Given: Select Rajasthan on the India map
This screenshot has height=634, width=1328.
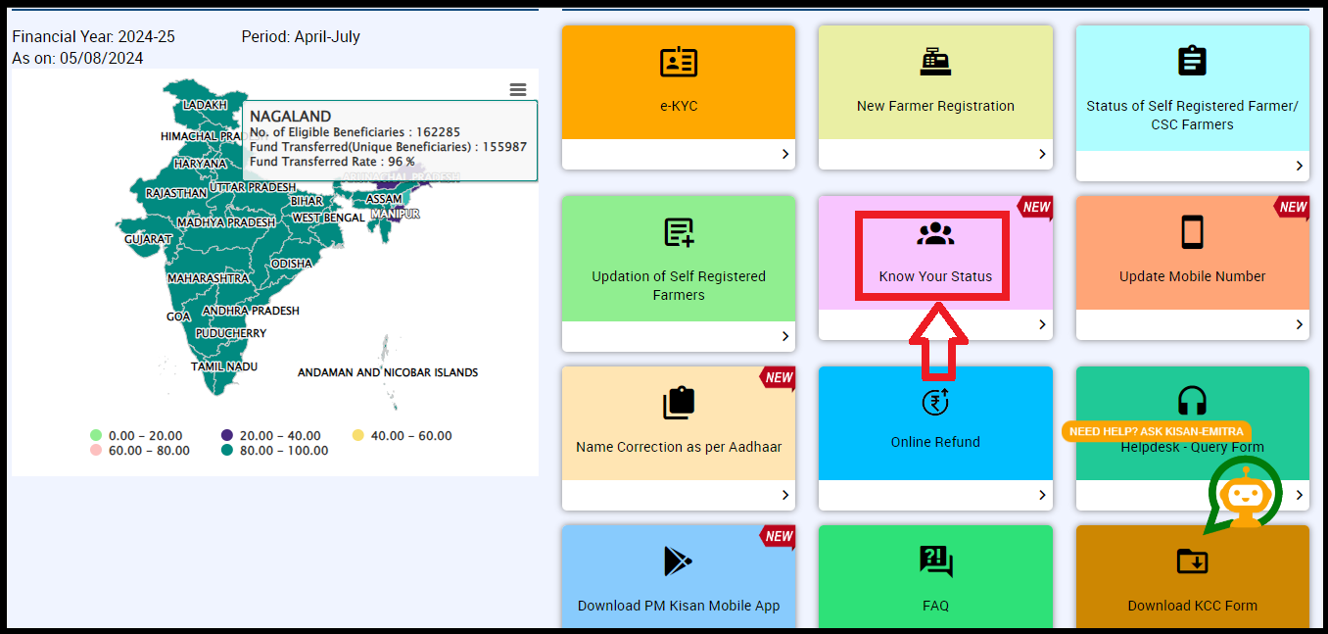Looking at the screenshot, I should click(x=176, y=194).
